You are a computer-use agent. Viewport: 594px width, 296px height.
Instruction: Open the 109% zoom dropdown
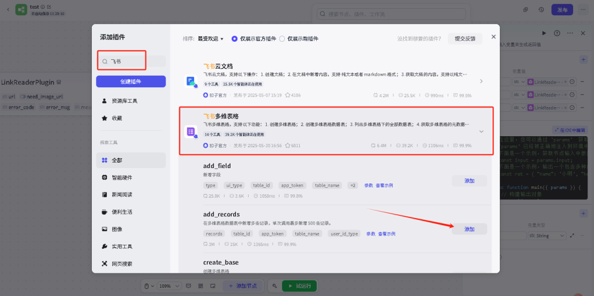(169, 286)
